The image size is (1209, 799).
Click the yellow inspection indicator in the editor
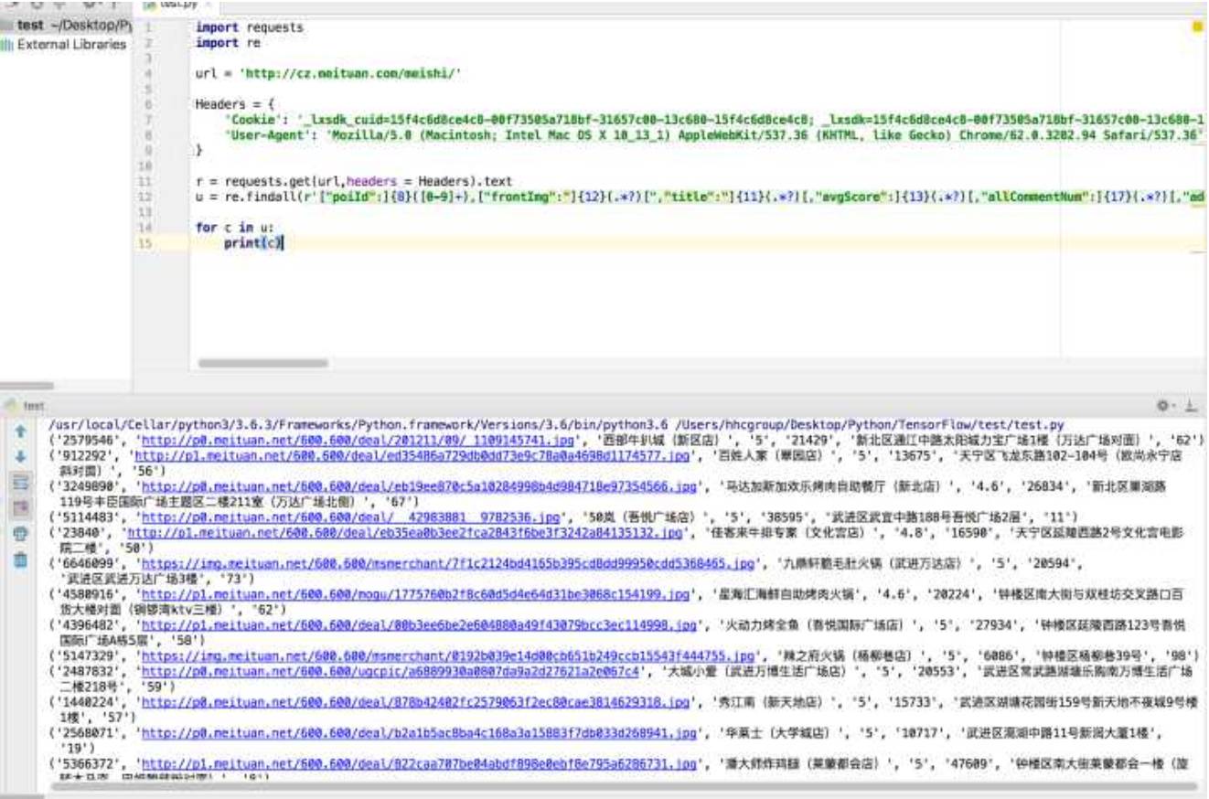(1197, 27)
